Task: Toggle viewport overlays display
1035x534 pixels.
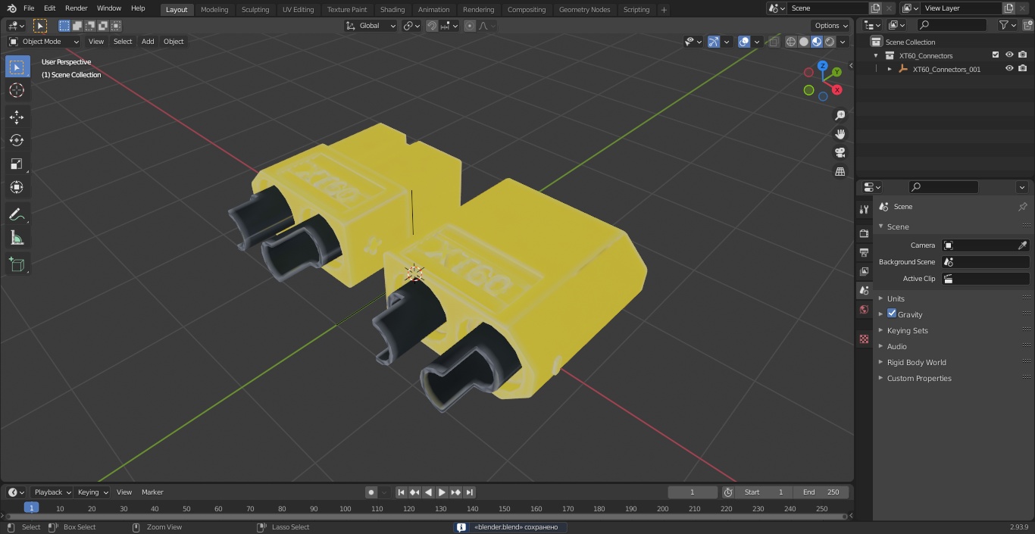Action: 744,42
